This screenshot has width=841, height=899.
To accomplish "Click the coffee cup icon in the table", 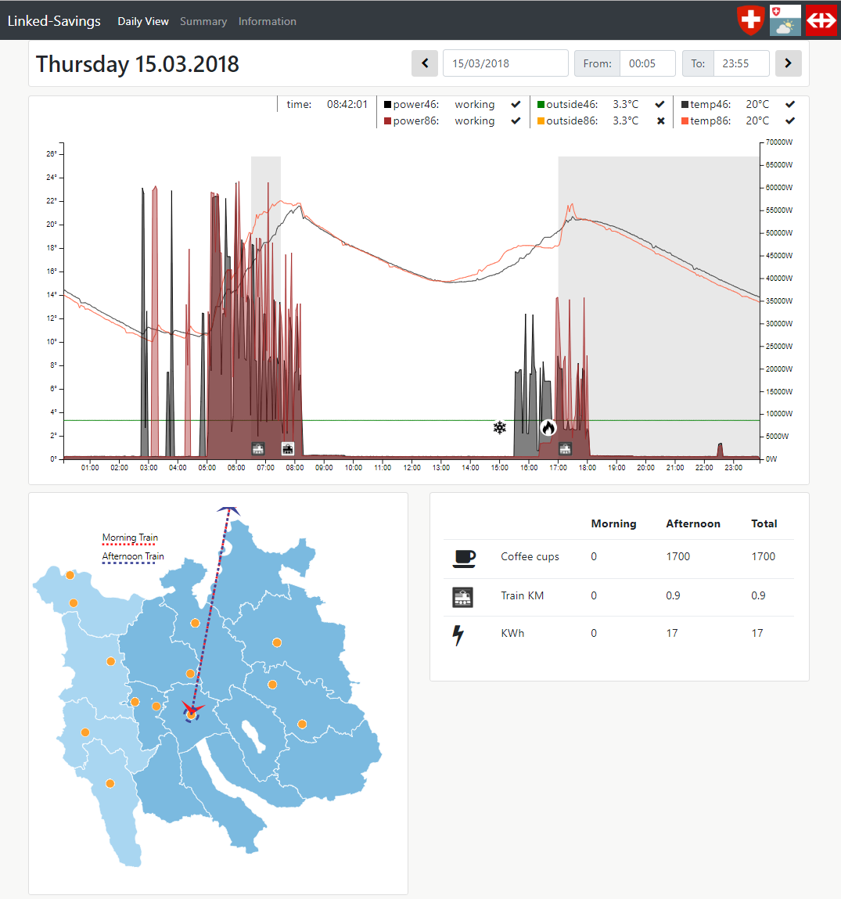I will (x=464, y=558).
